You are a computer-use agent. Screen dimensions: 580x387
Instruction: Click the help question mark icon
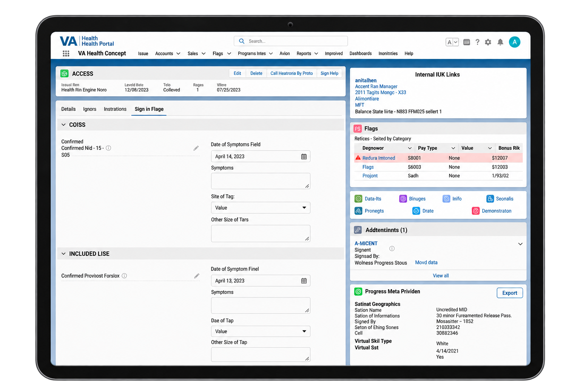click(478, 42)
